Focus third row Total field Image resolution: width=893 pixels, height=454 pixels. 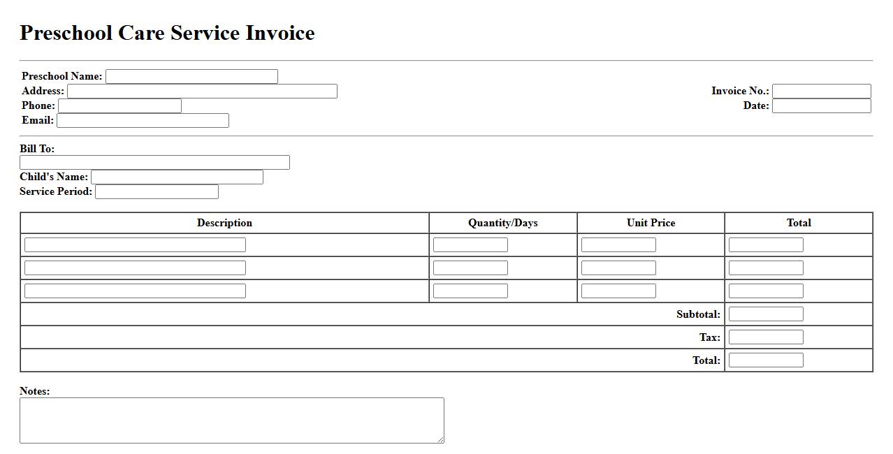click(766, 291)
